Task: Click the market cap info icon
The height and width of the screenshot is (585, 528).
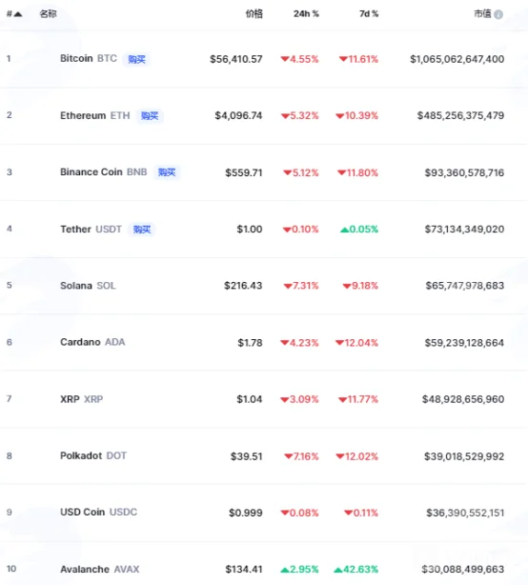Action: click(x=498, y=14)
